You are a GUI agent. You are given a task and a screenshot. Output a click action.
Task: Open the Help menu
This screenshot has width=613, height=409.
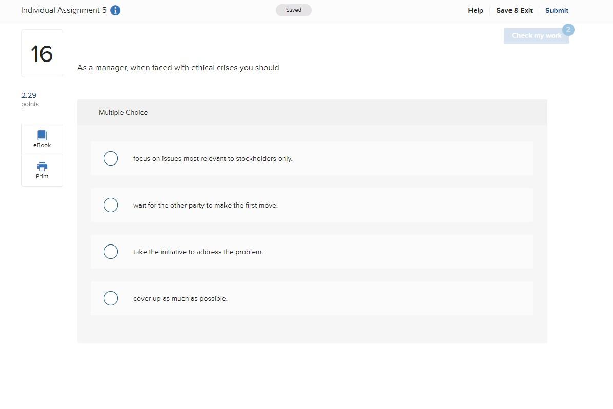point(476,11)
